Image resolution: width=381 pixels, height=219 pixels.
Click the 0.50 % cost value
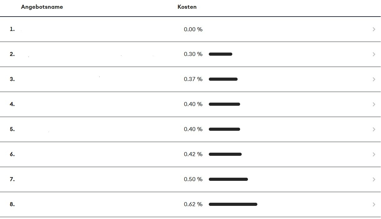(x=193, y=179)
